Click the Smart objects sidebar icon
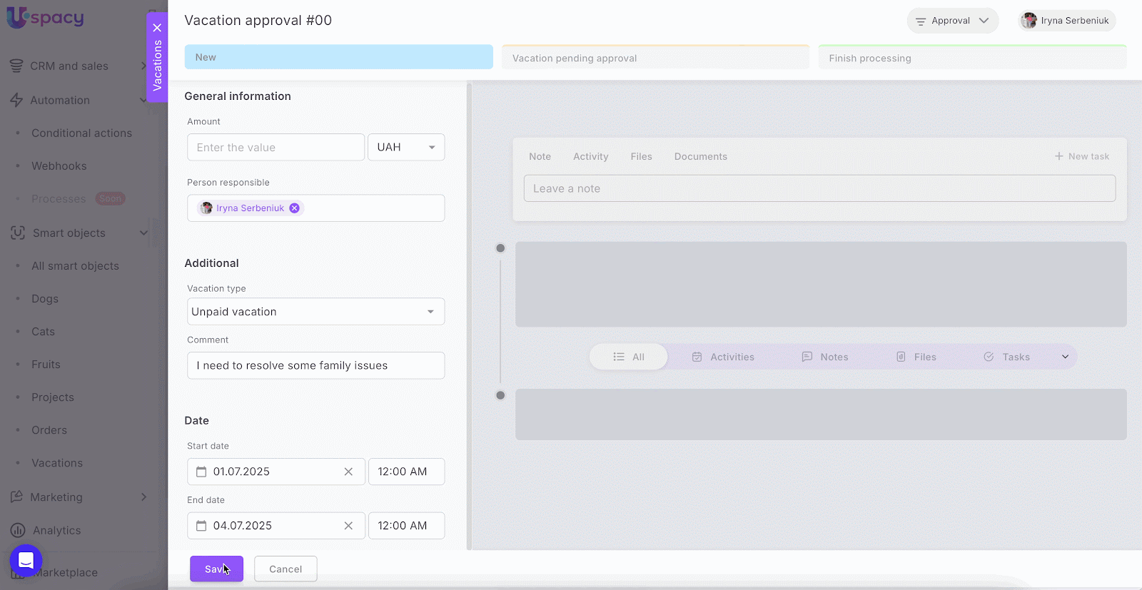The image size is (1142, 590). [17, 233]
